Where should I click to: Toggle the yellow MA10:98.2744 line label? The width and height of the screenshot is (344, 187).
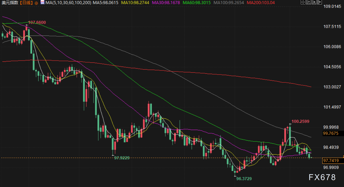136,2
